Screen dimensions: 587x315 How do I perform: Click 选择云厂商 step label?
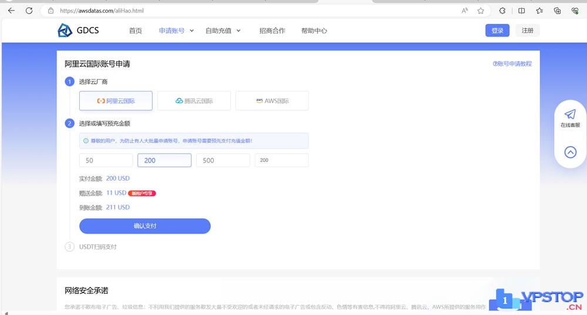[x=93, y=82]
